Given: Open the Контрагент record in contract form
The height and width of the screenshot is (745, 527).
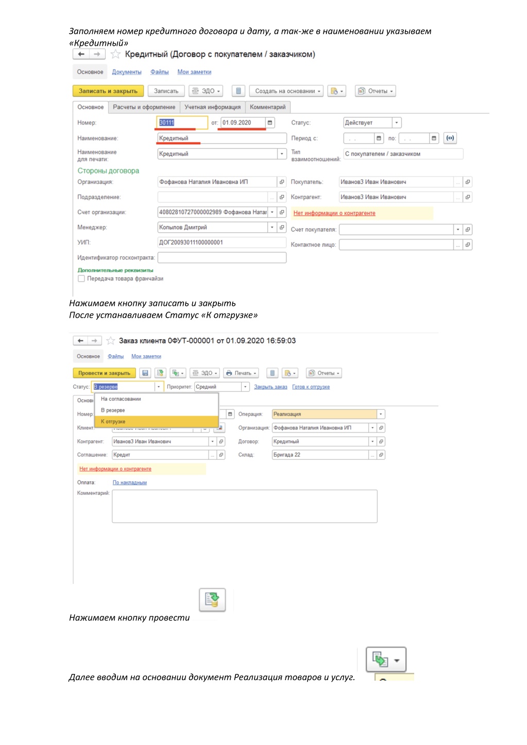Looking at the screenshot, I should [x=468, y=197].
